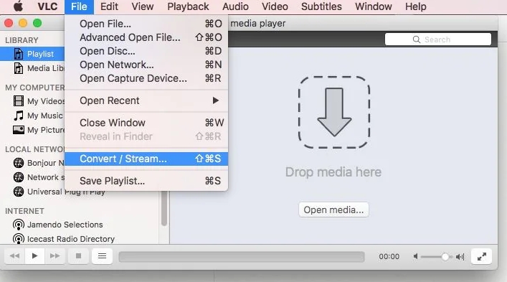Set full volume with loud speaker icon

[460, 257]
